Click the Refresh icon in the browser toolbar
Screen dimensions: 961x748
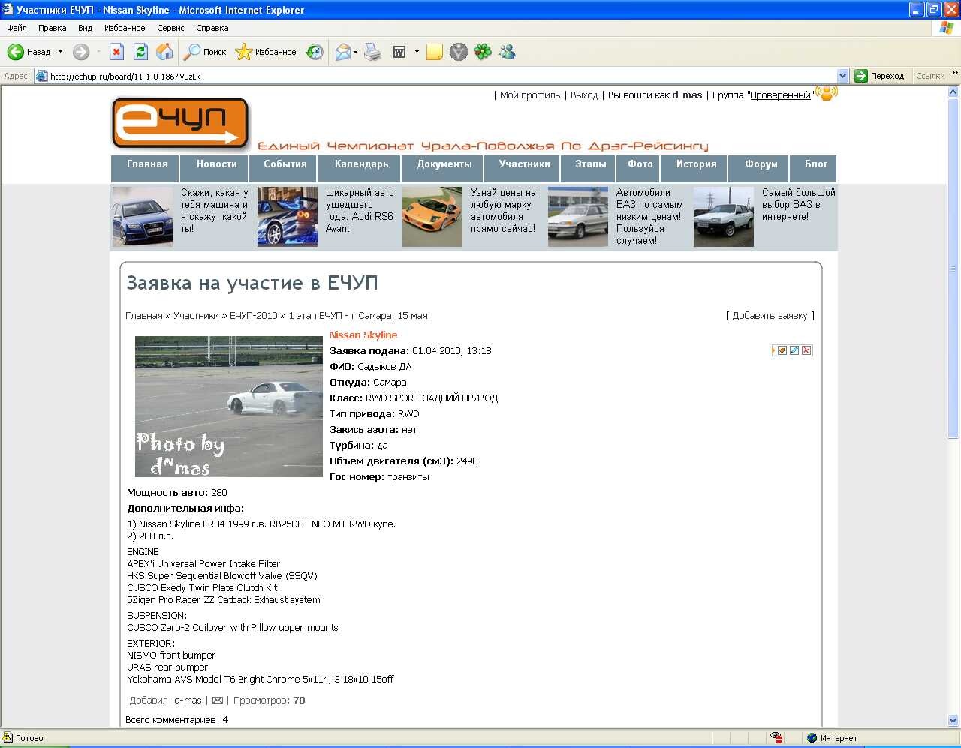[140, 52]
